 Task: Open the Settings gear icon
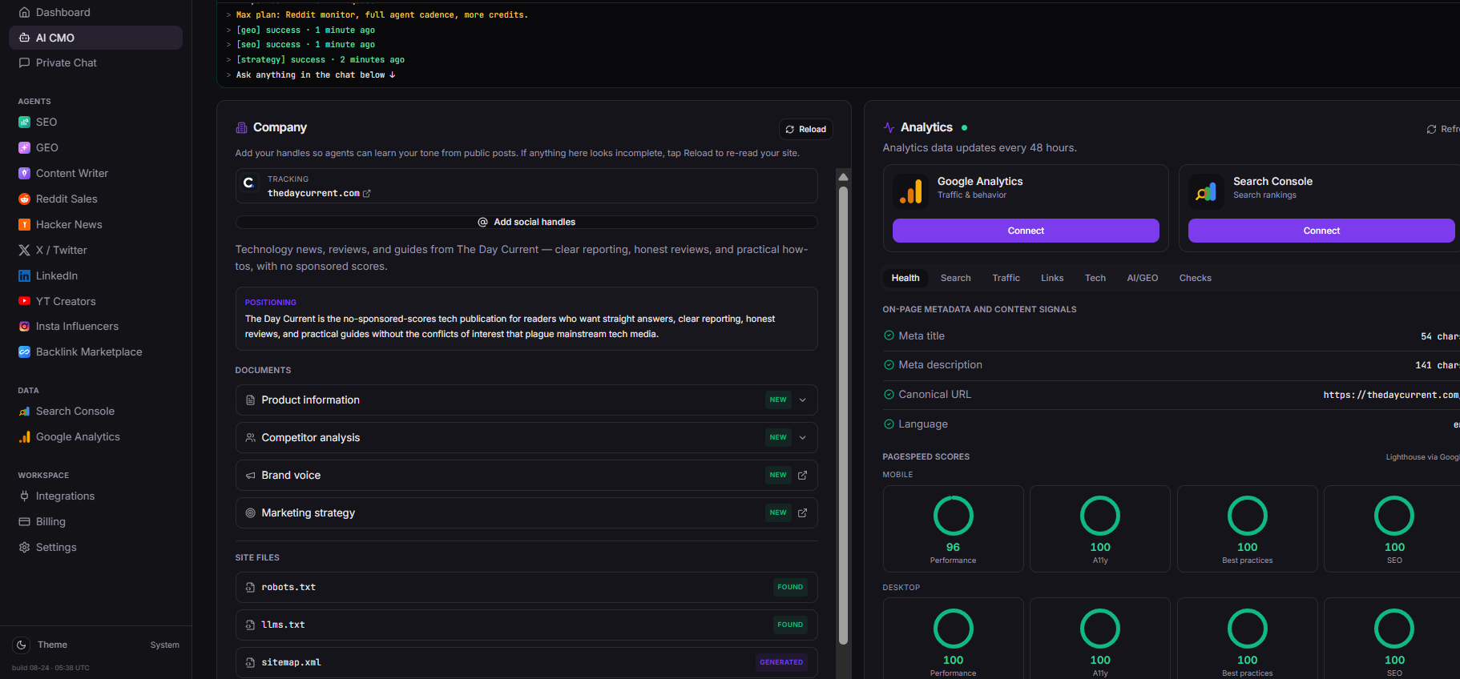coord(24,547)
